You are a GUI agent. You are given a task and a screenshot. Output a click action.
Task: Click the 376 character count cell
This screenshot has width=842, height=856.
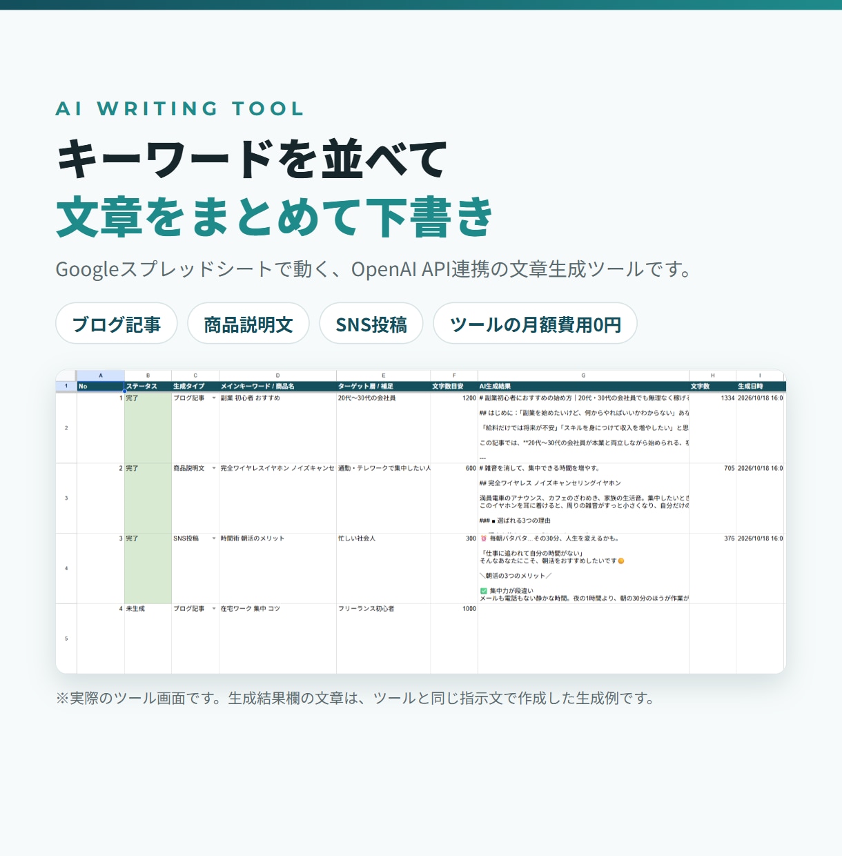coord(712,568)
